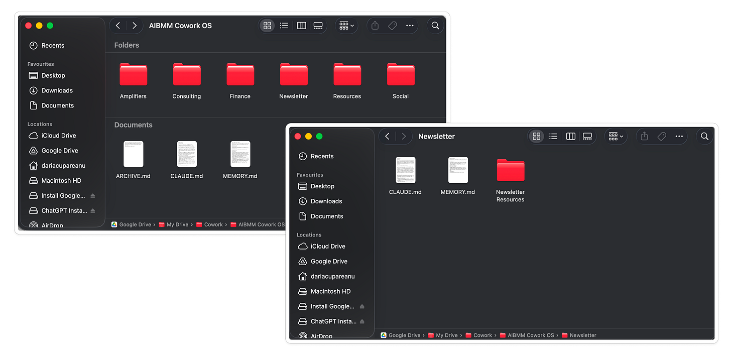Switch AIBMM Cowork OS window to column view
The width and height of the screenshot is (731, 357).
pos(301,26)
